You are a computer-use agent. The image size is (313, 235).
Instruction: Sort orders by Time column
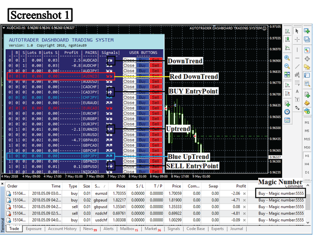point(45,186)
